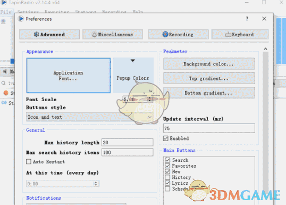Click the speaker mute icon in main window
The width and height of the screenshot is (286, 205).
(x=5, y=71)
